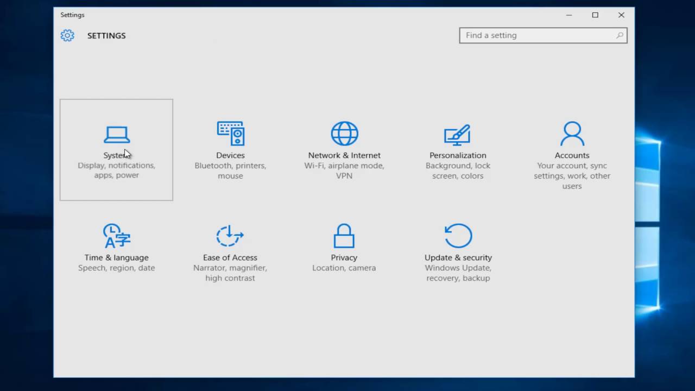Image resolution: width=695 pixels, height=391 pixels.
Task: Click 'Wi-Fi, airplane mode, VPN' description
Action: [344, 171]
